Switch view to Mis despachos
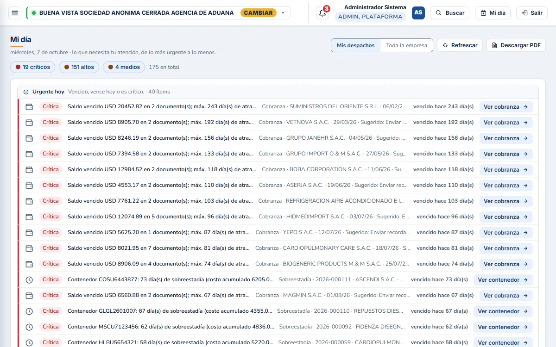 [x=356, y=45]
